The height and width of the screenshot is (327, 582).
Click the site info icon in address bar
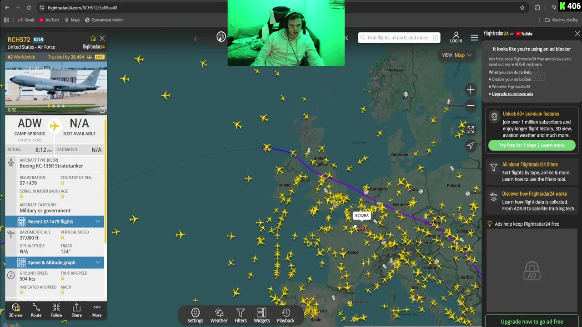(x=42, y=8)
